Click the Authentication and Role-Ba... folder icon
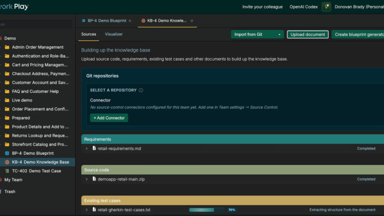Screen dimensions: 384x216 click(7, 56)
